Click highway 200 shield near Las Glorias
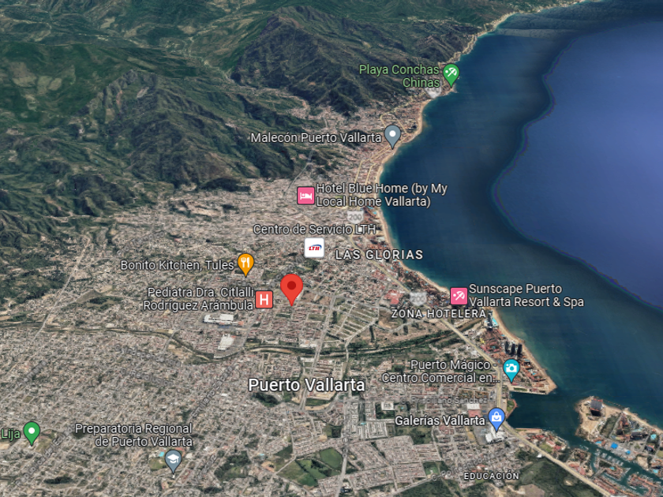 pyautogui.click(x=355, y=217)
